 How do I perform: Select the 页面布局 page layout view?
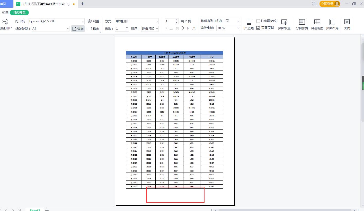point(332,25)
